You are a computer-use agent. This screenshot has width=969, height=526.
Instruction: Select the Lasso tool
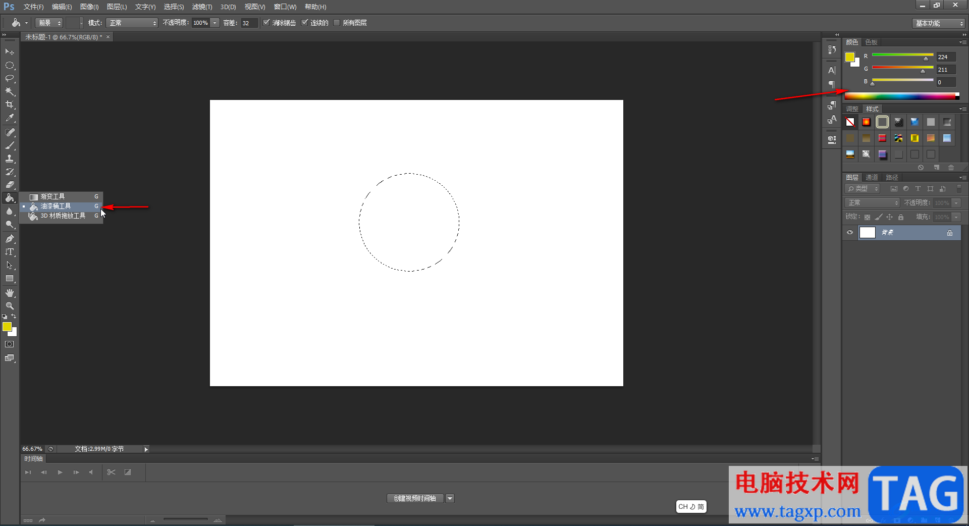pyautogui.click(x=10, y=79)
